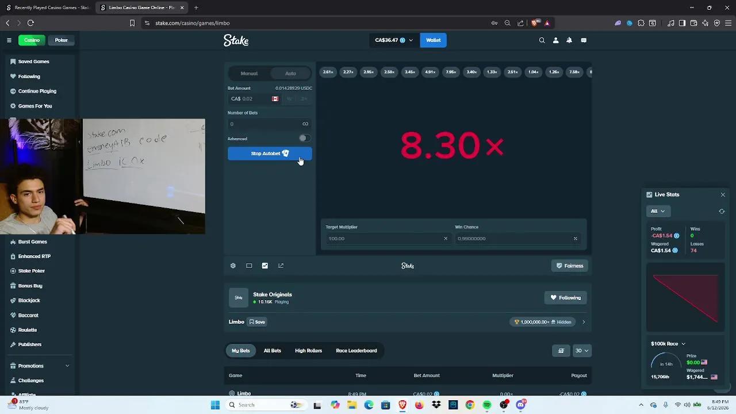Click the Brave Shields icon
Viewport: 736px width, 414px height.
click(x=535, y=23)
